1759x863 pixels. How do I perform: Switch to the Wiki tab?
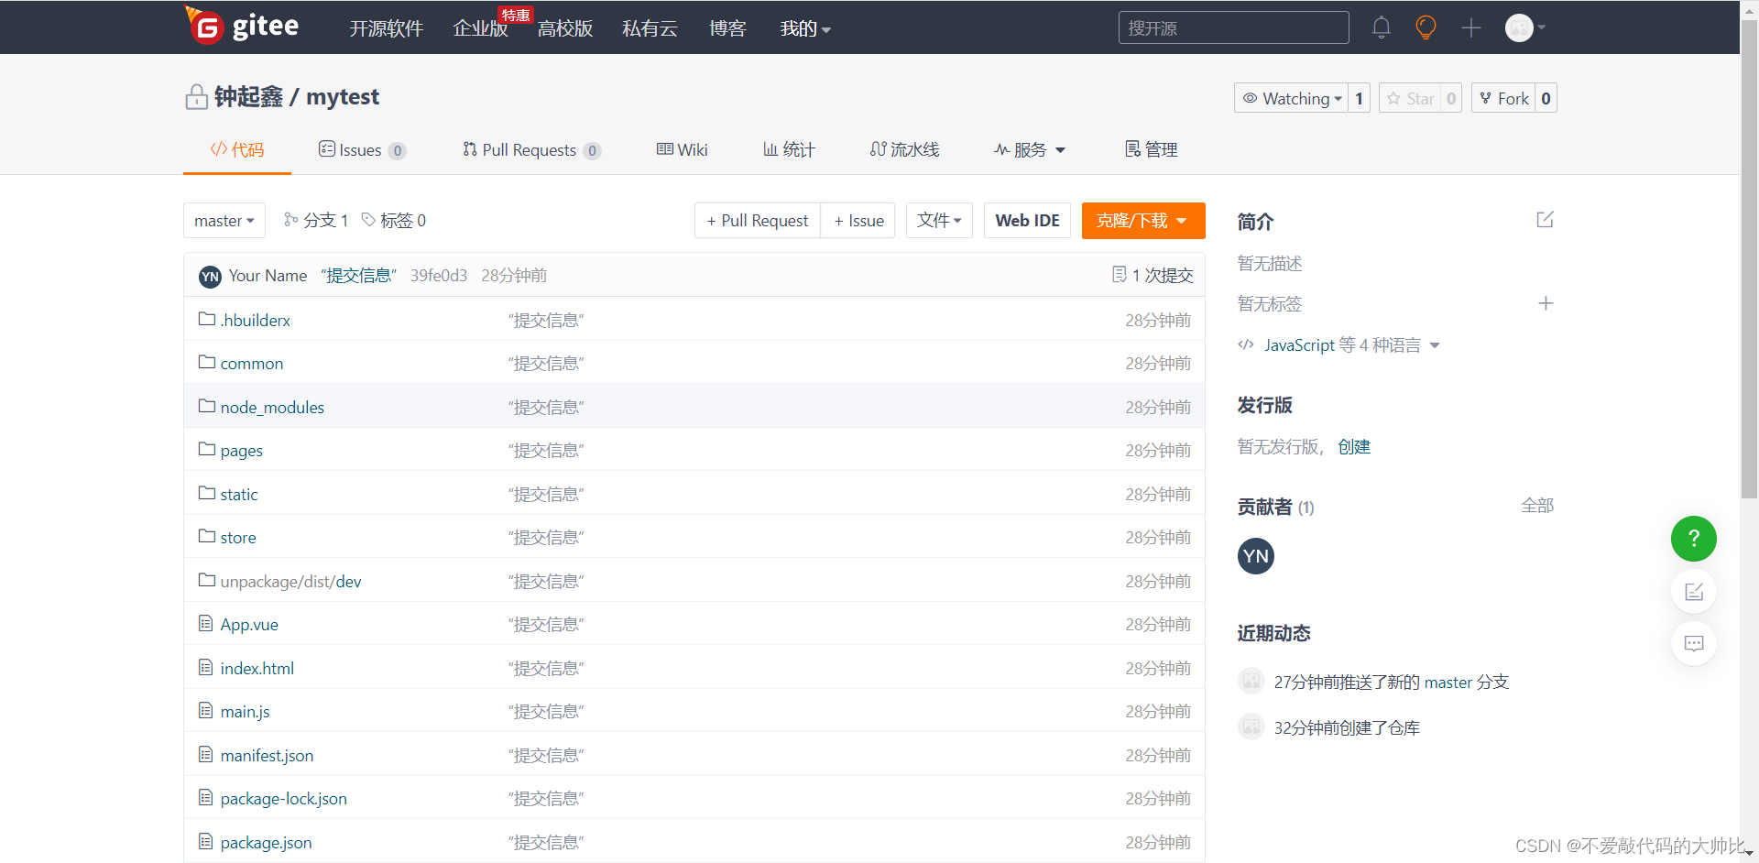[x=682, y=149]
